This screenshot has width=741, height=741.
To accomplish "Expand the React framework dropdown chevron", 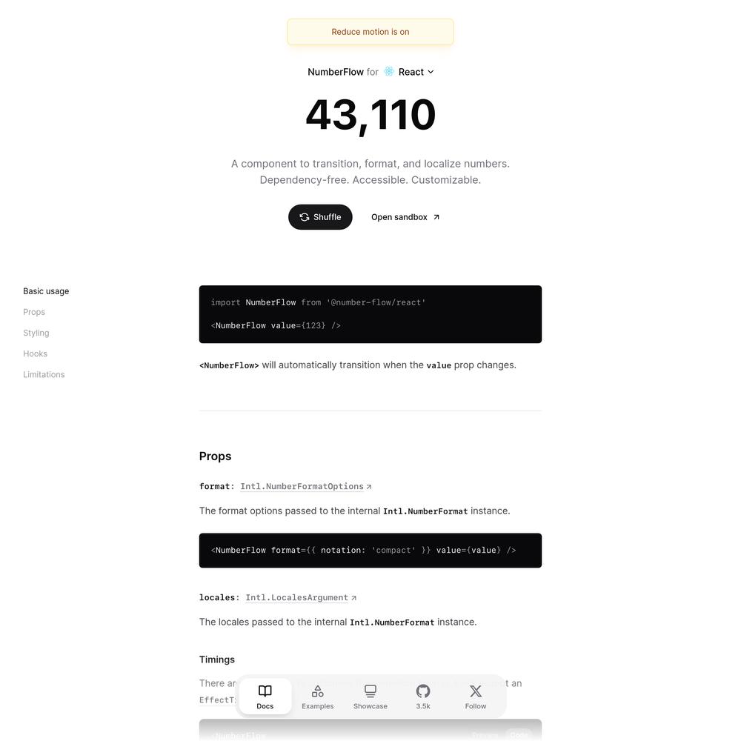I will click(x=431, y=72).
